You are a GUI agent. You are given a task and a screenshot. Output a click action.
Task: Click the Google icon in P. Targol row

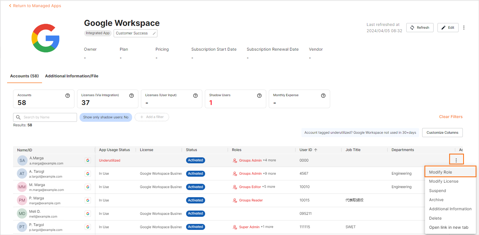88,227
